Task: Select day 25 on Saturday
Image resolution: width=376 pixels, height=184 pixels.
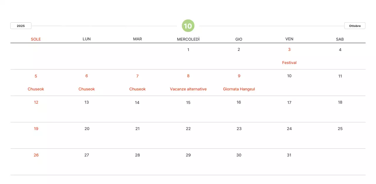Action: [x=340, y=129]
